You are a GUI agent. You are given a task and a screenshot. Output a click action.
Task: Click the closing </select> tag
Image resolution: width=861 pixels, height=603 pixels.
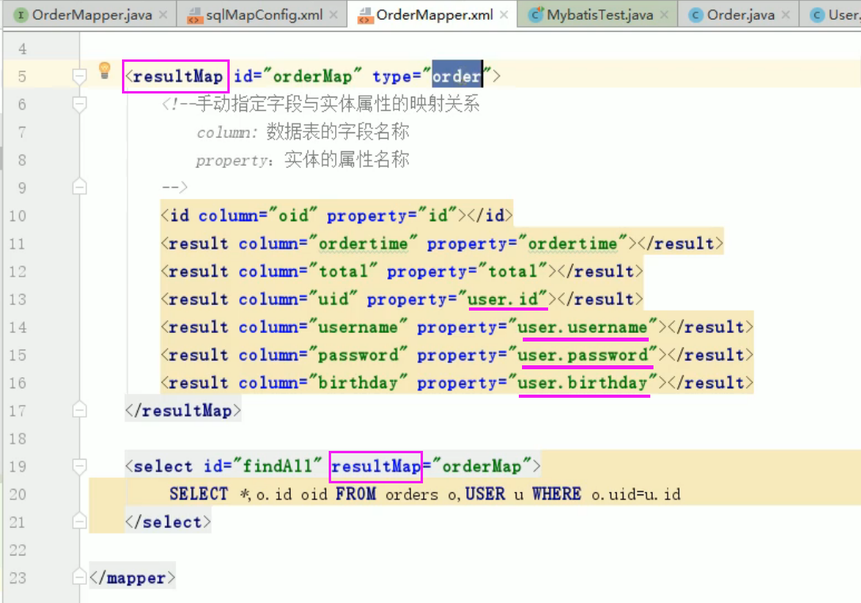pos(168,521)
